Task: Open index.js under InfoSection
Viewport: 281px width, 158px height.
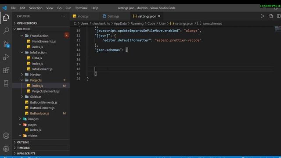Action: 37,64
